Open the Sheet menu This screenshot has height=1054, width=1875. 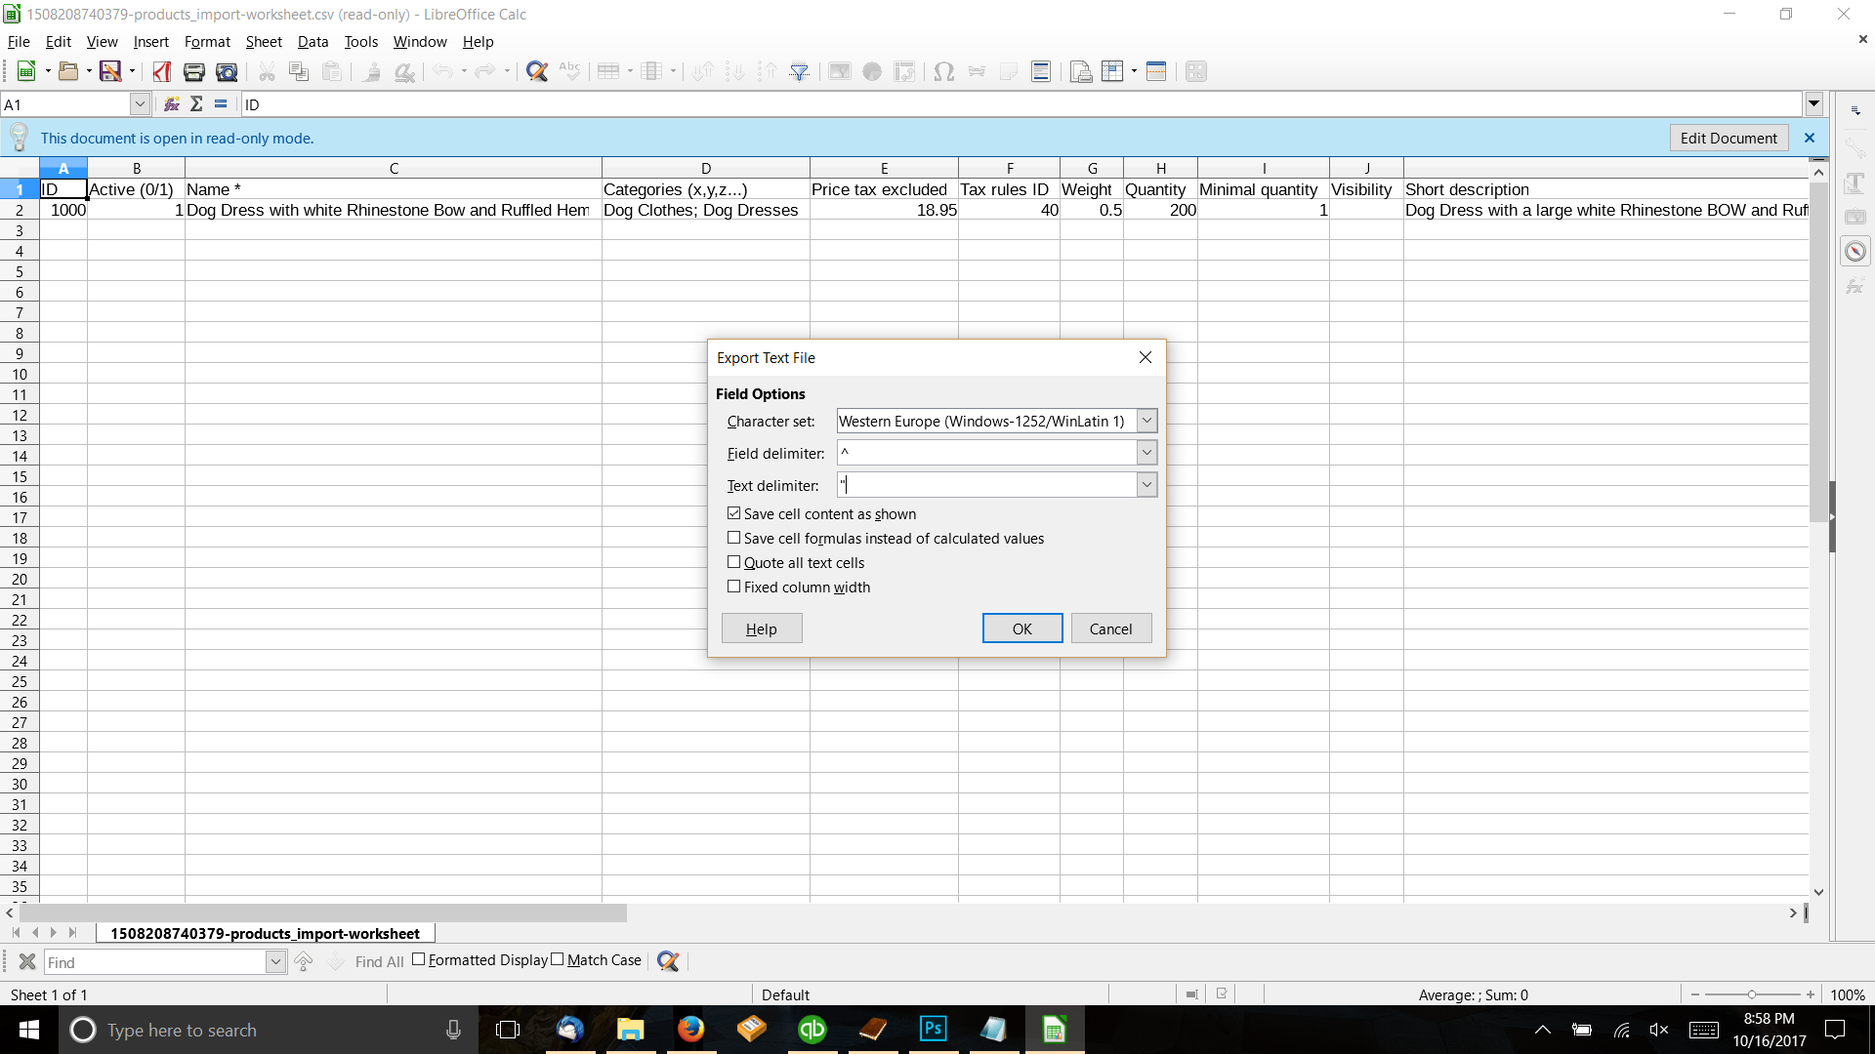pyautogui.click(x=264, y=41)
